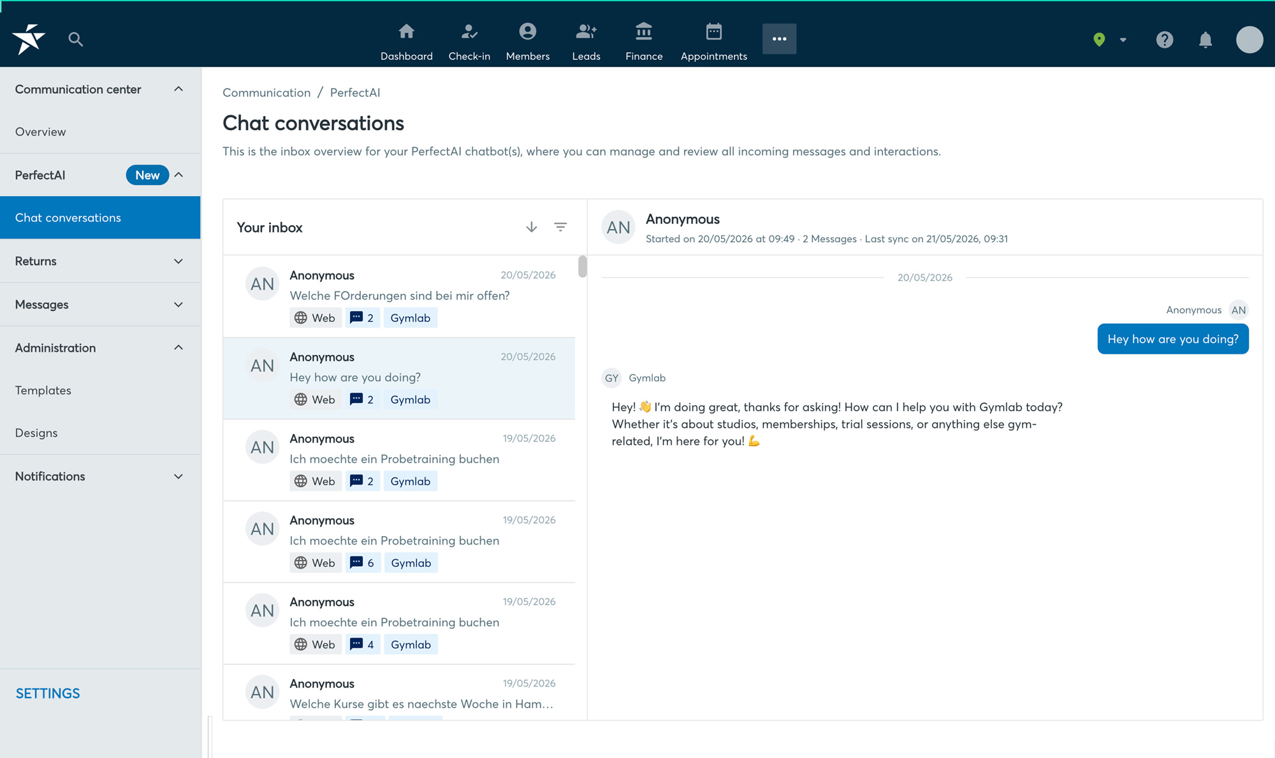Open inbox filter options
1275x758 pixels.
(x=560, y=227)
